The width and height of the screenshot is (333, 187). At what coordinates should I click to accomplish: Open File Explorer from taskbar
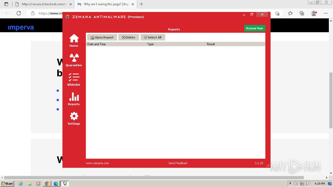point(29,184)
